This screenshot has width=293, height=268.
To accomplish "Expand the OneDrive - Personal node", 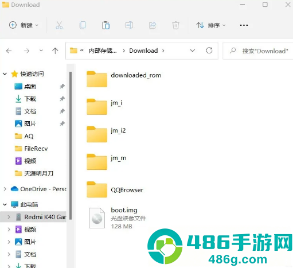I will [x=5, y=189].
